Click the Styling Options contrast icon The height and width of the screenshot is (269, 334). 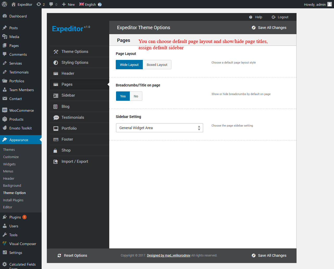[x=56, y=62]
